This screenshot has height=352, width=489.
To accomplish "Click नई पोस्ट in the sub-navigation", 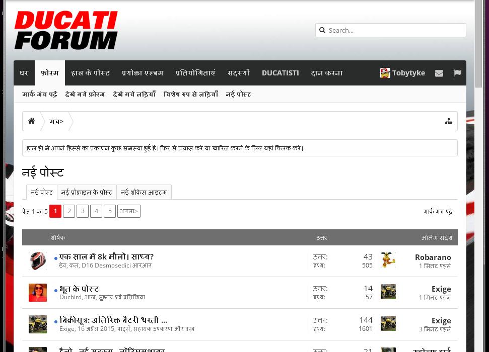I will pos(238,94).
